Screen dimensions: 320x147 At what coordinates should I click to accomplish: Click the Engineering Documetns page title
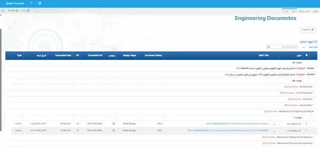[x=265, y=18]
